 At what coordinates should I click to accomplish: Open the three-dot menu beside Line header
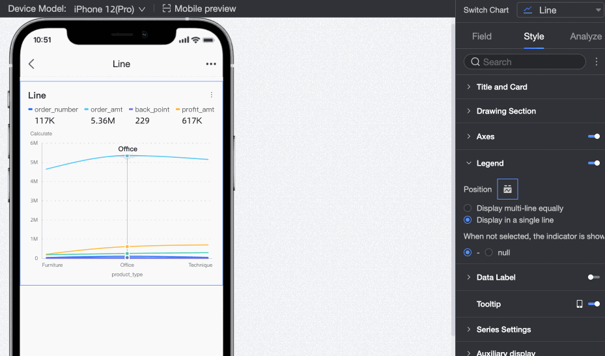[211, 64]
